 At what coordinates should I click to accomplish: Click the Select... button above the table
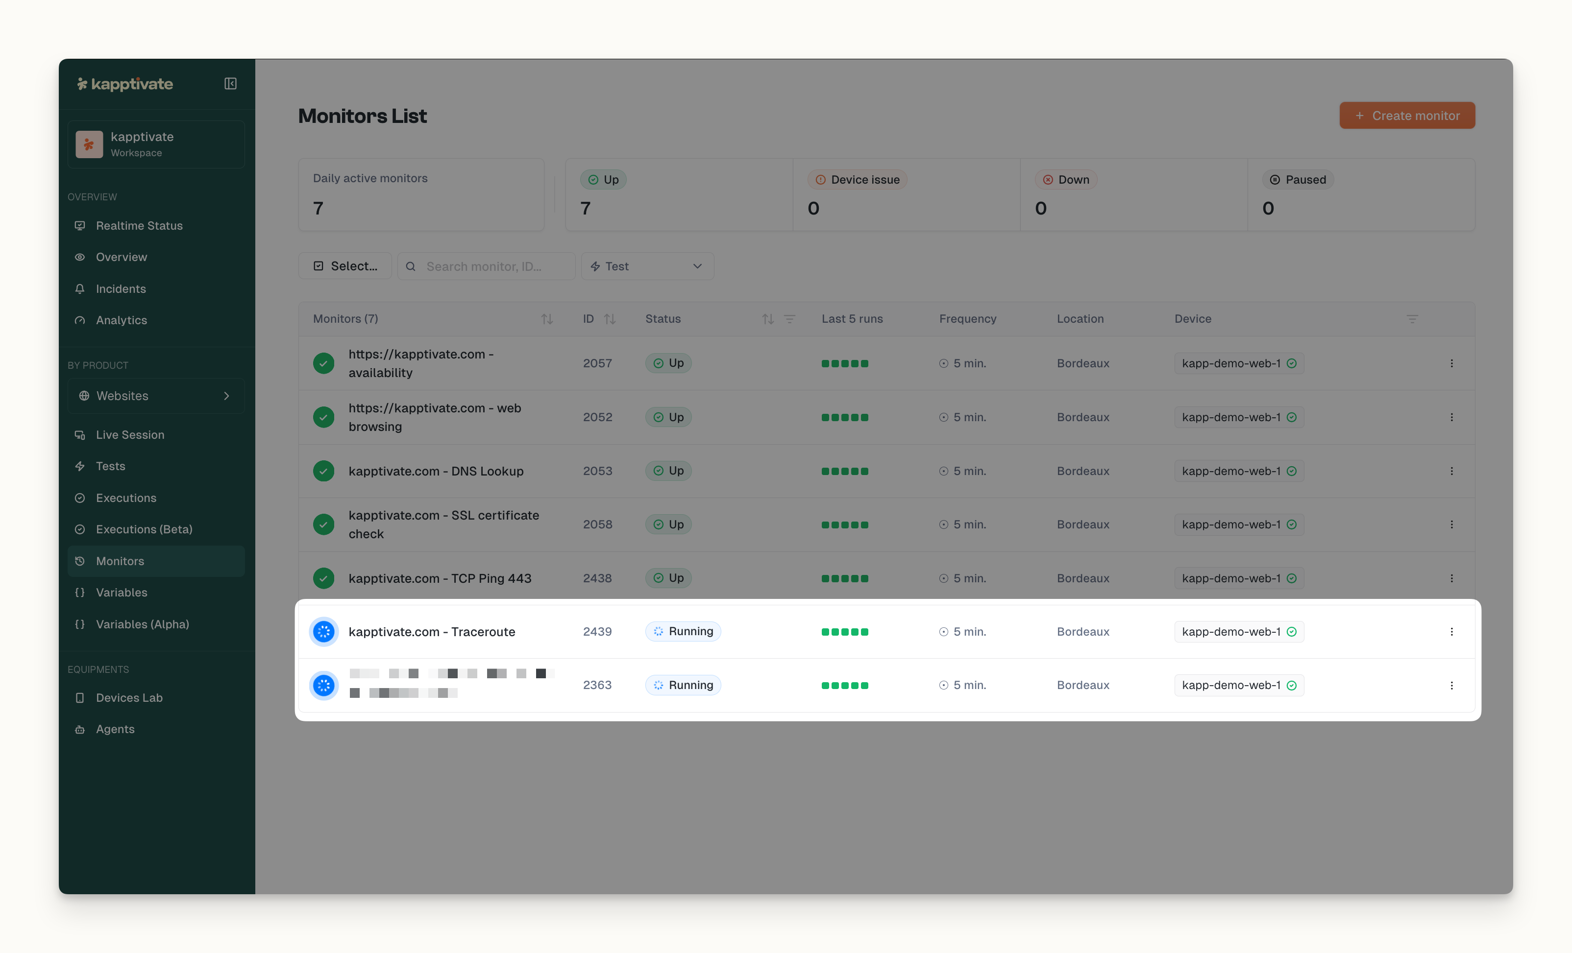click(x=345, y=266)
